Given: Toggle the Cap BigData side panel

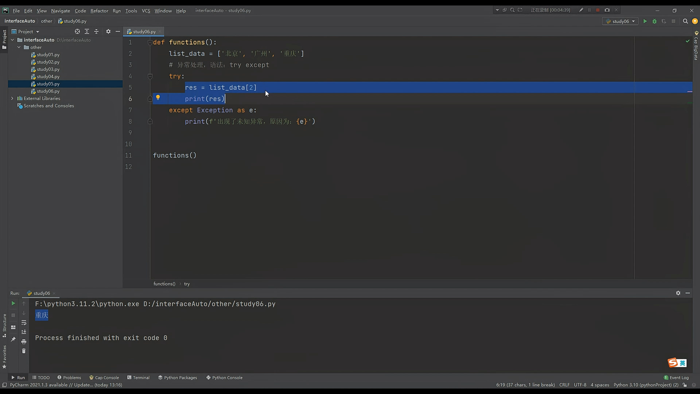Looking at the screenshot, I should click(x=696, y=46).
